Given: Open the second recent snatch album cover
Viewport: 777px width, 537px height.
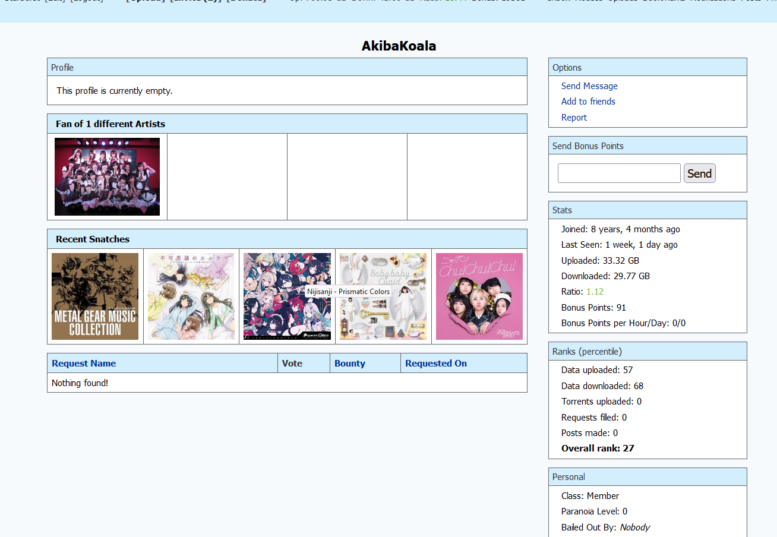Looking at the screenshot, I should pyautogui.click(x=191, y=296).
